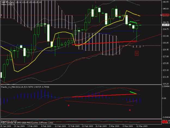The height and width of the screenshot is (128, 170).
Task: Click price scale value 136.70
Action: (166, 22)
